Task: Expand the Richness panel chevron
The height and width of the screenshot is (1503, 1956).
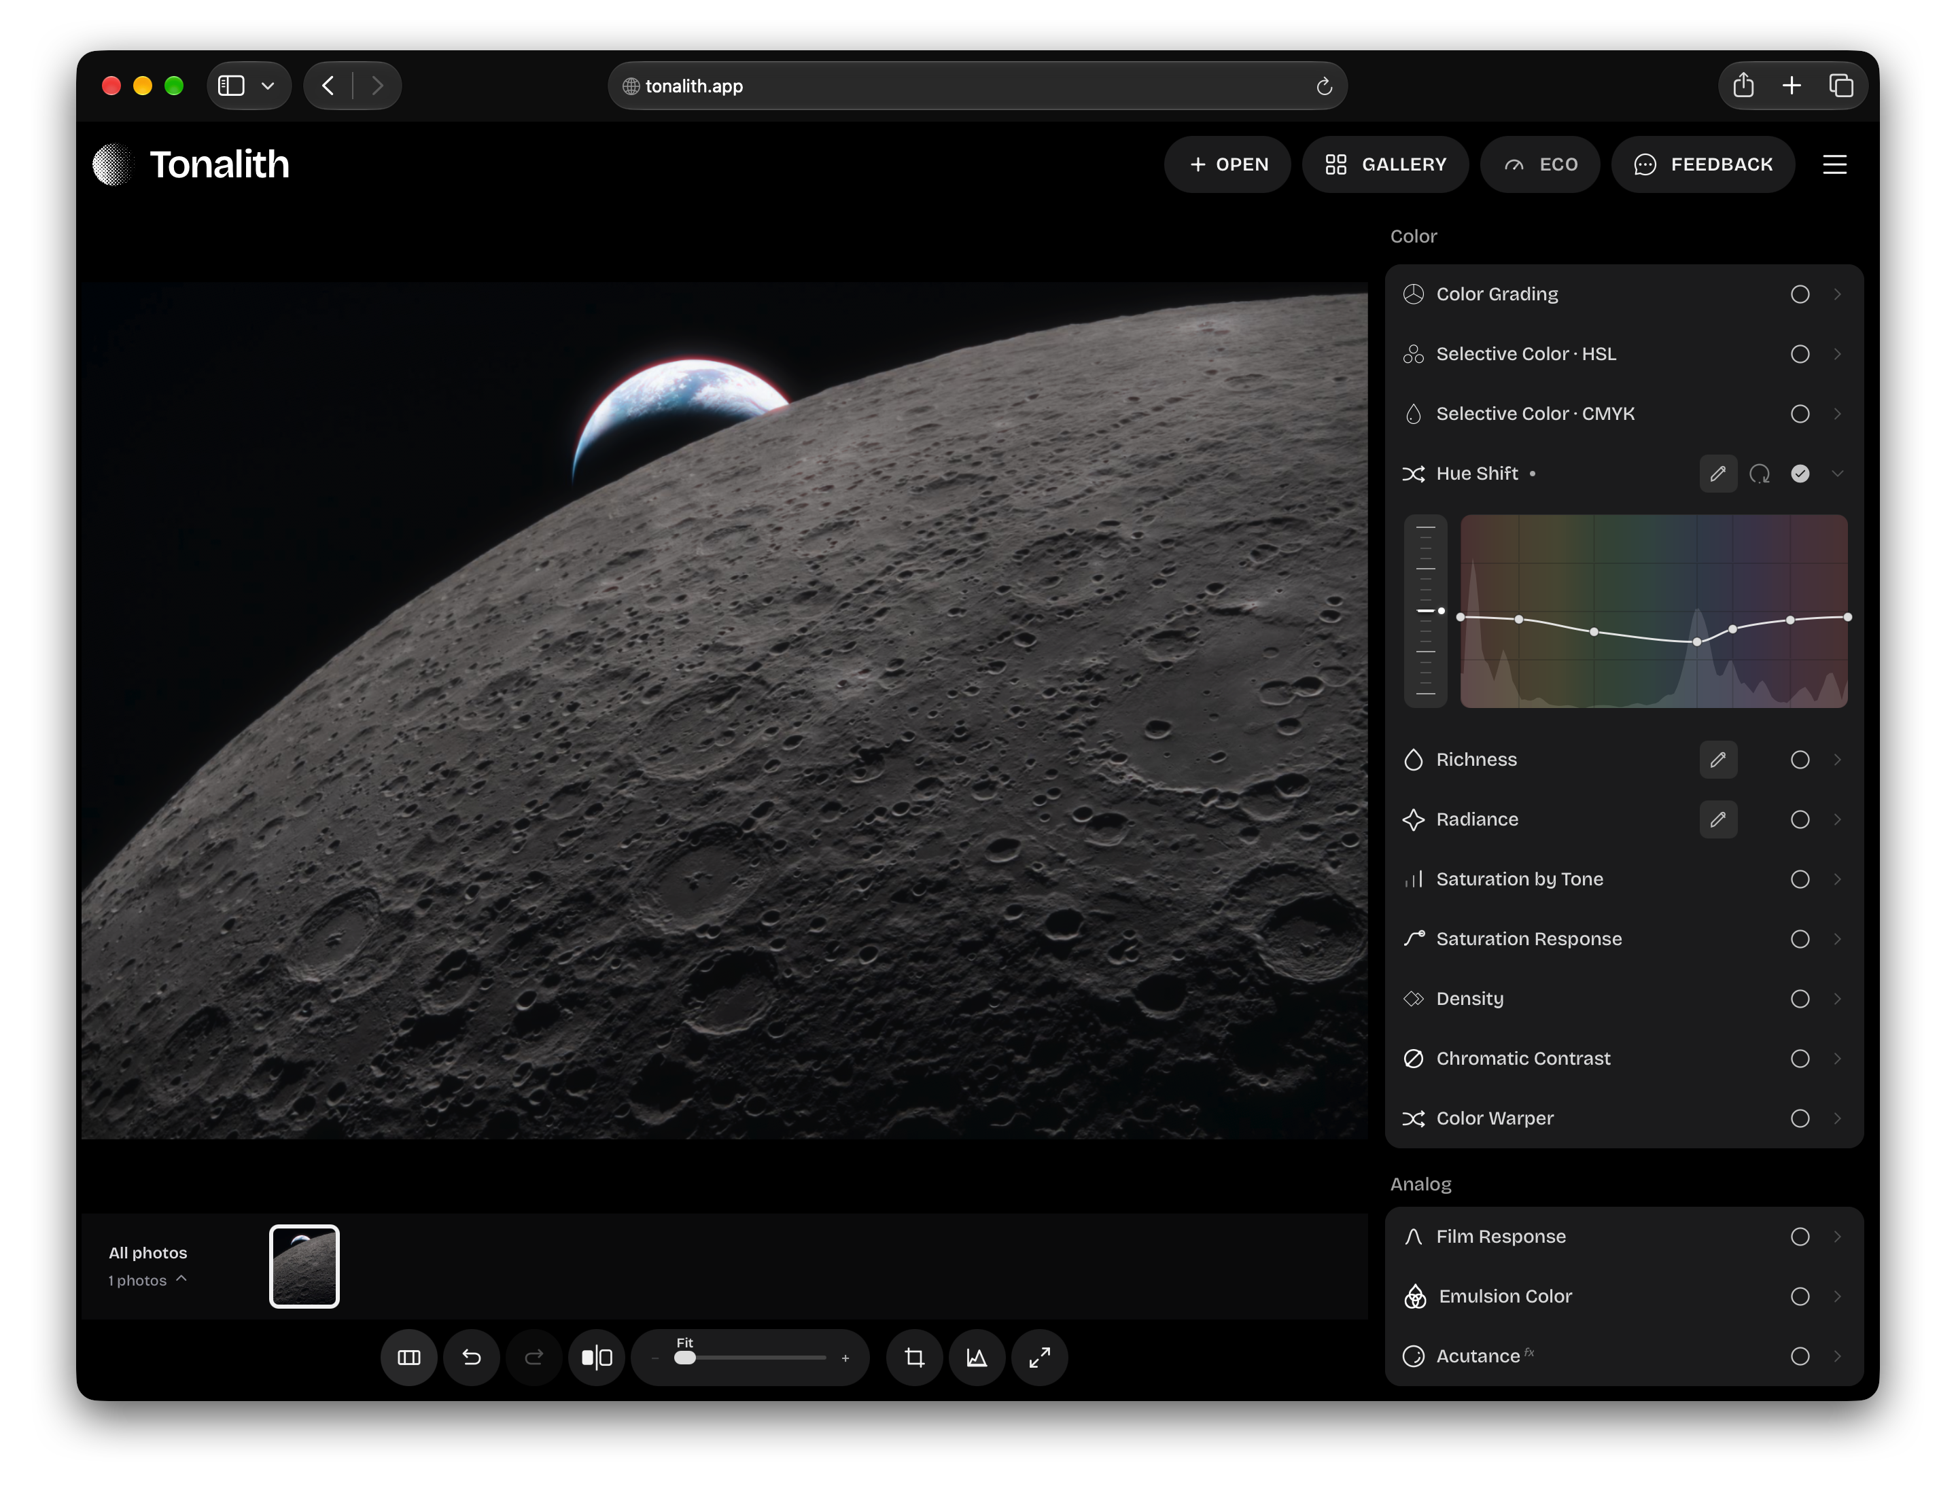Action: (1837, 760)
